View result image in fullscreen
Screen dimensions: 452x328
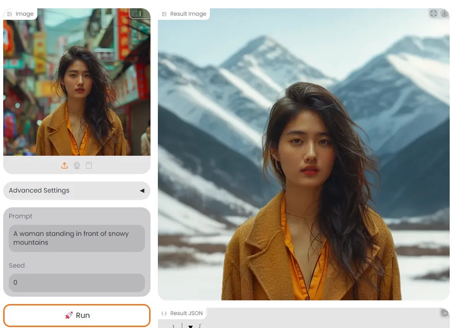(x=433, y=13)
